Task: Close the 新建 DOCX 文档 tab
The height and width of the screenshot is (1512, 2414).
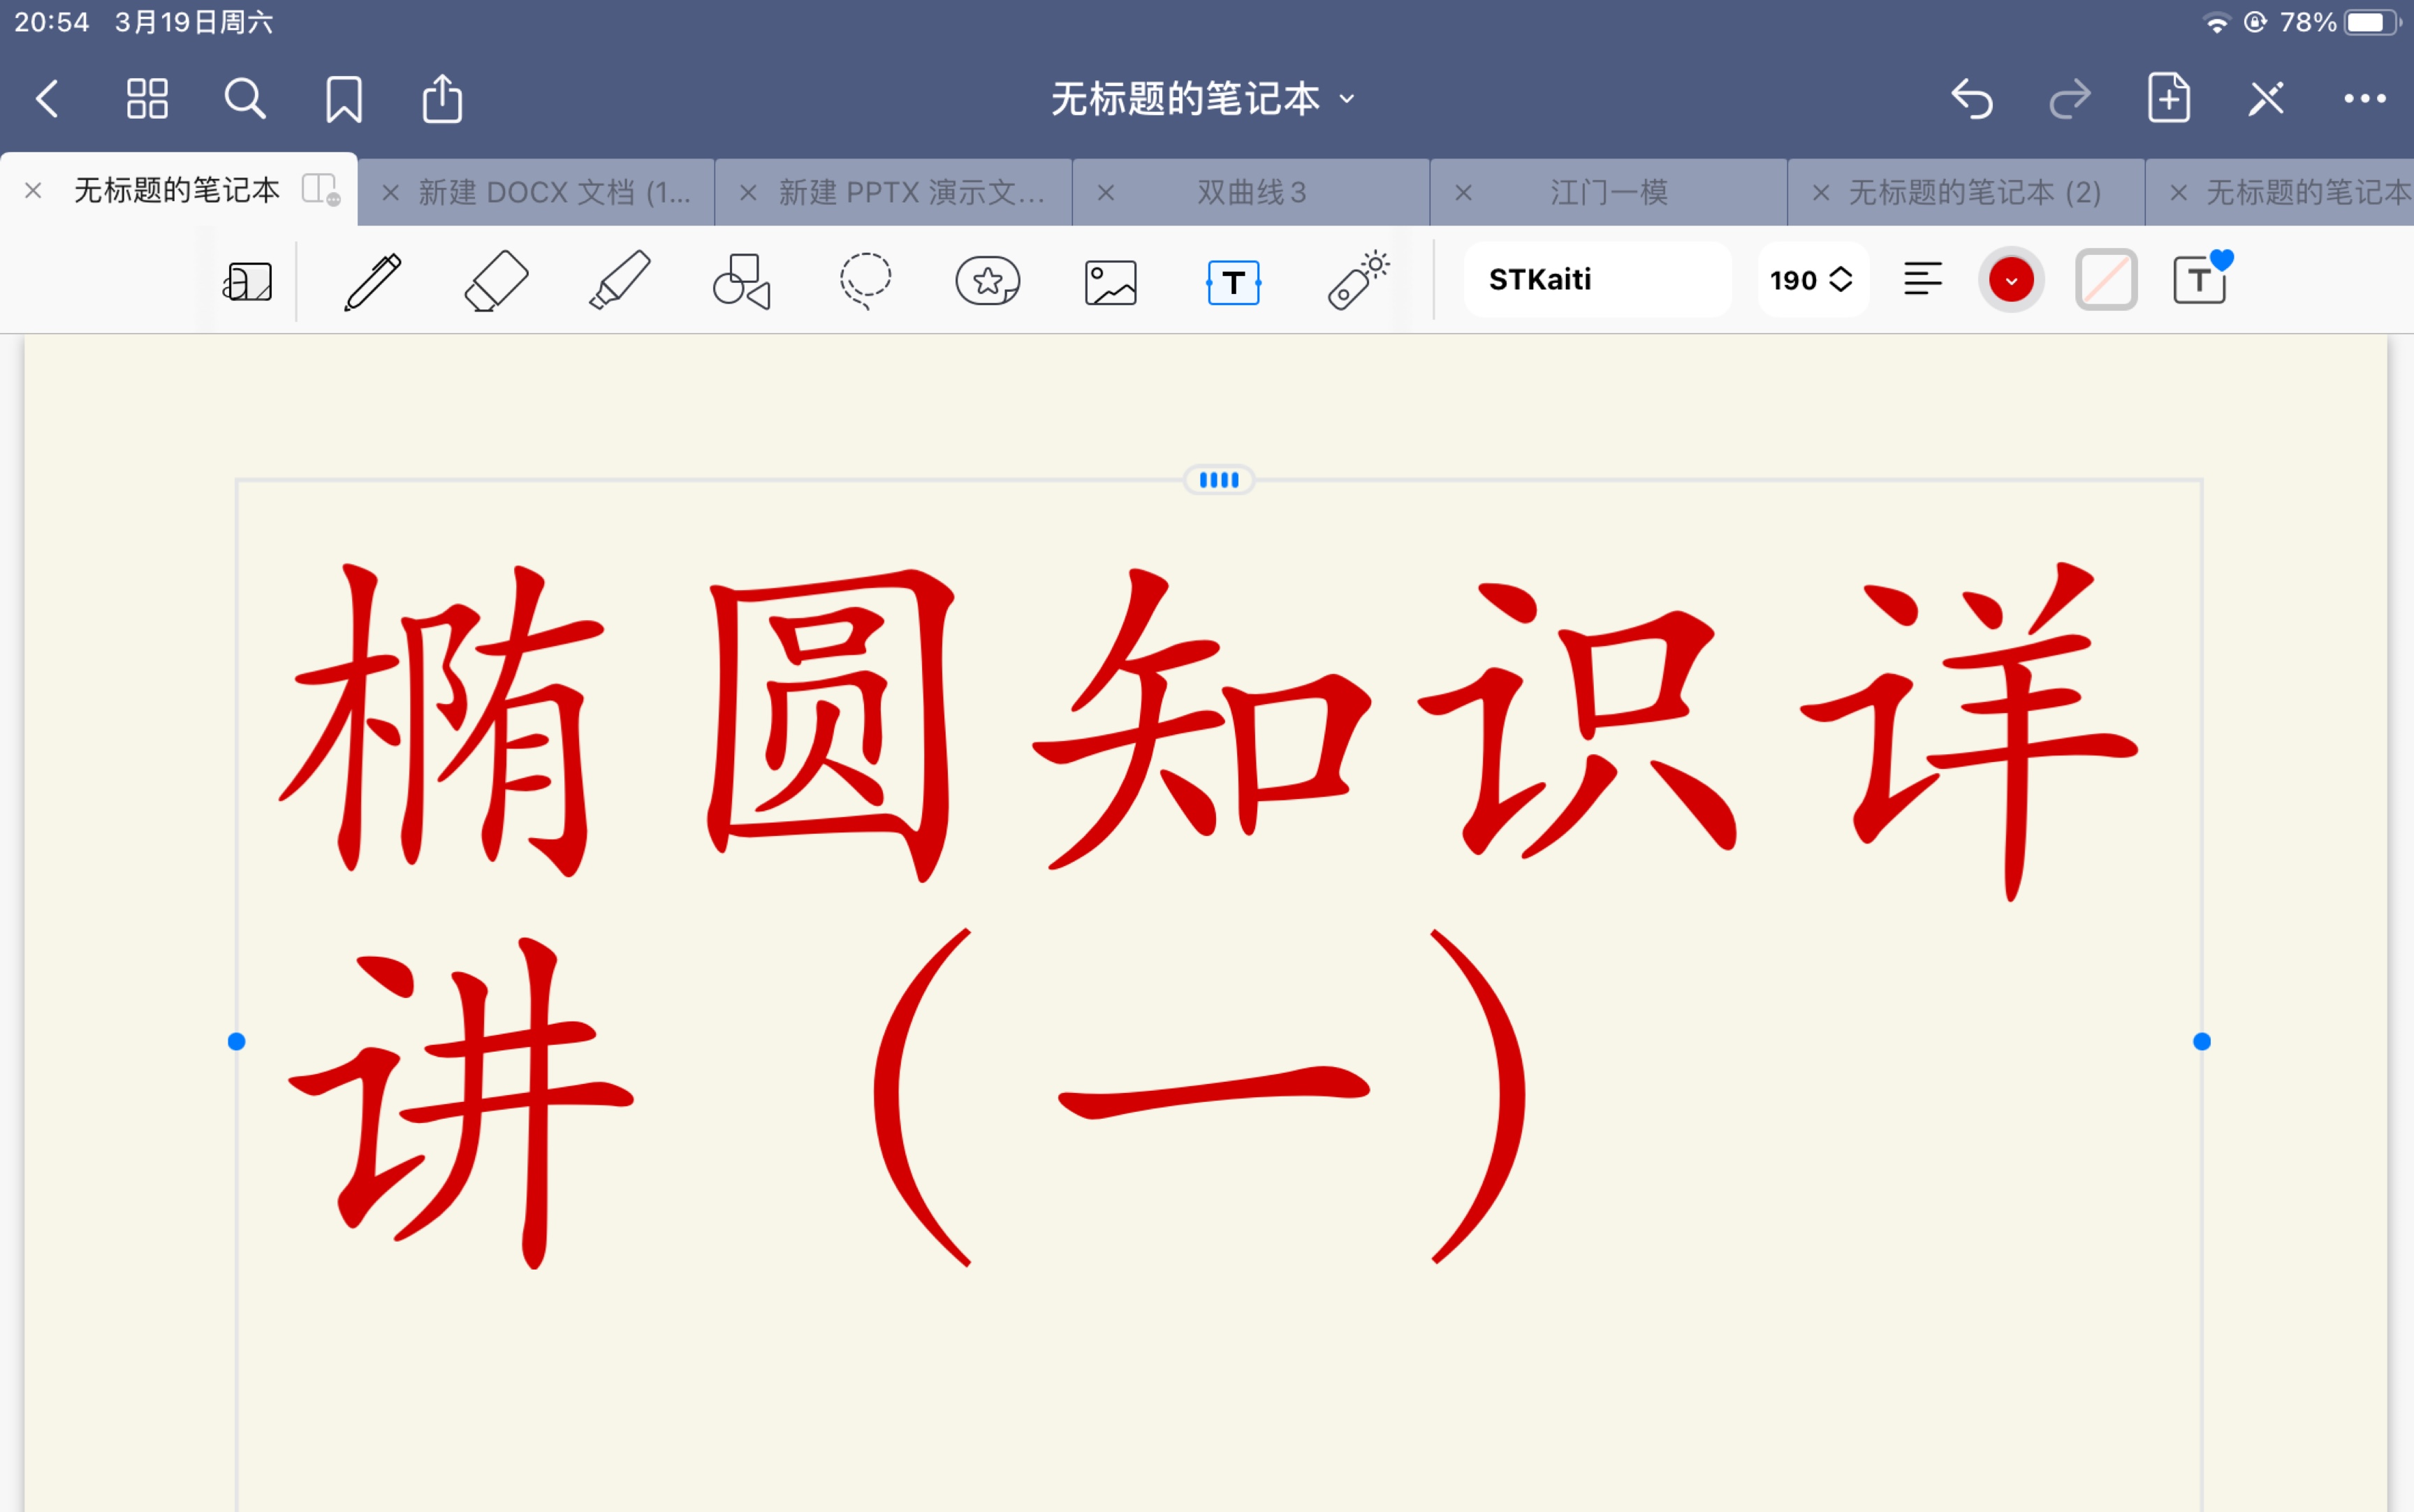Action: [391, 192]
